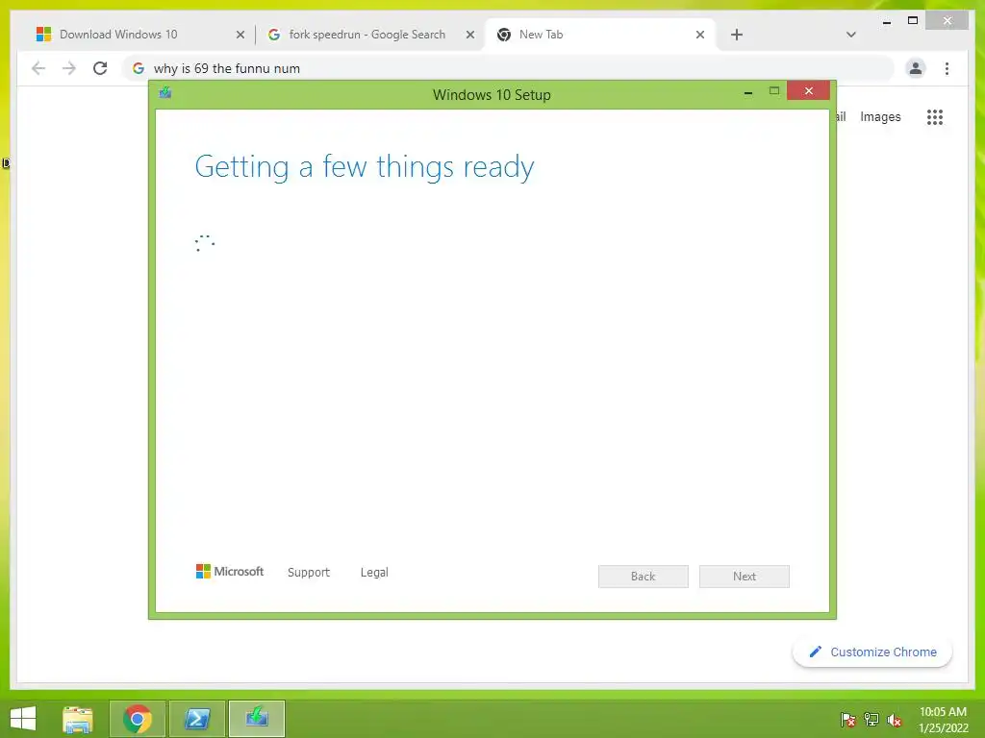Viewport: 985px width, 738px height.
Task: Click the muted volume tray icon
Action: [895, 720]
